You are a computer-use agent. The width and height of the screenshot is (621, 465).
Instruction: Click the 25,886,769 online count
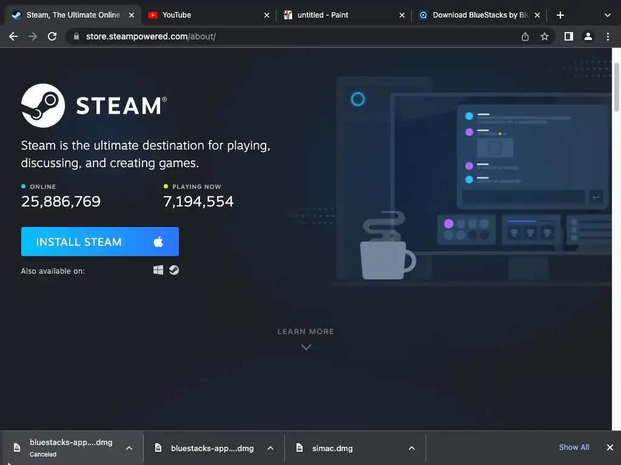(61, 202)
